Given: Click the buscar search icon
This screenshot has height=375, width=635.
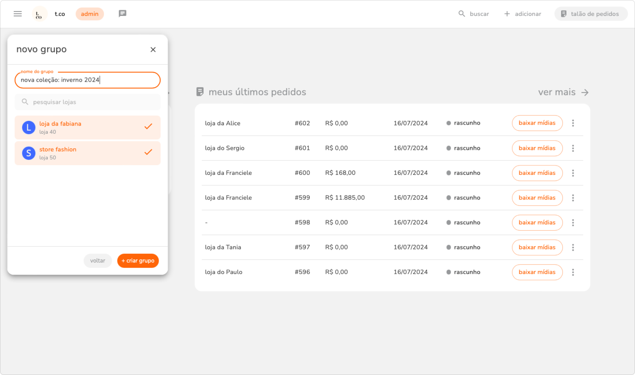Looking at the screenshot, I should tap(462, 14).
